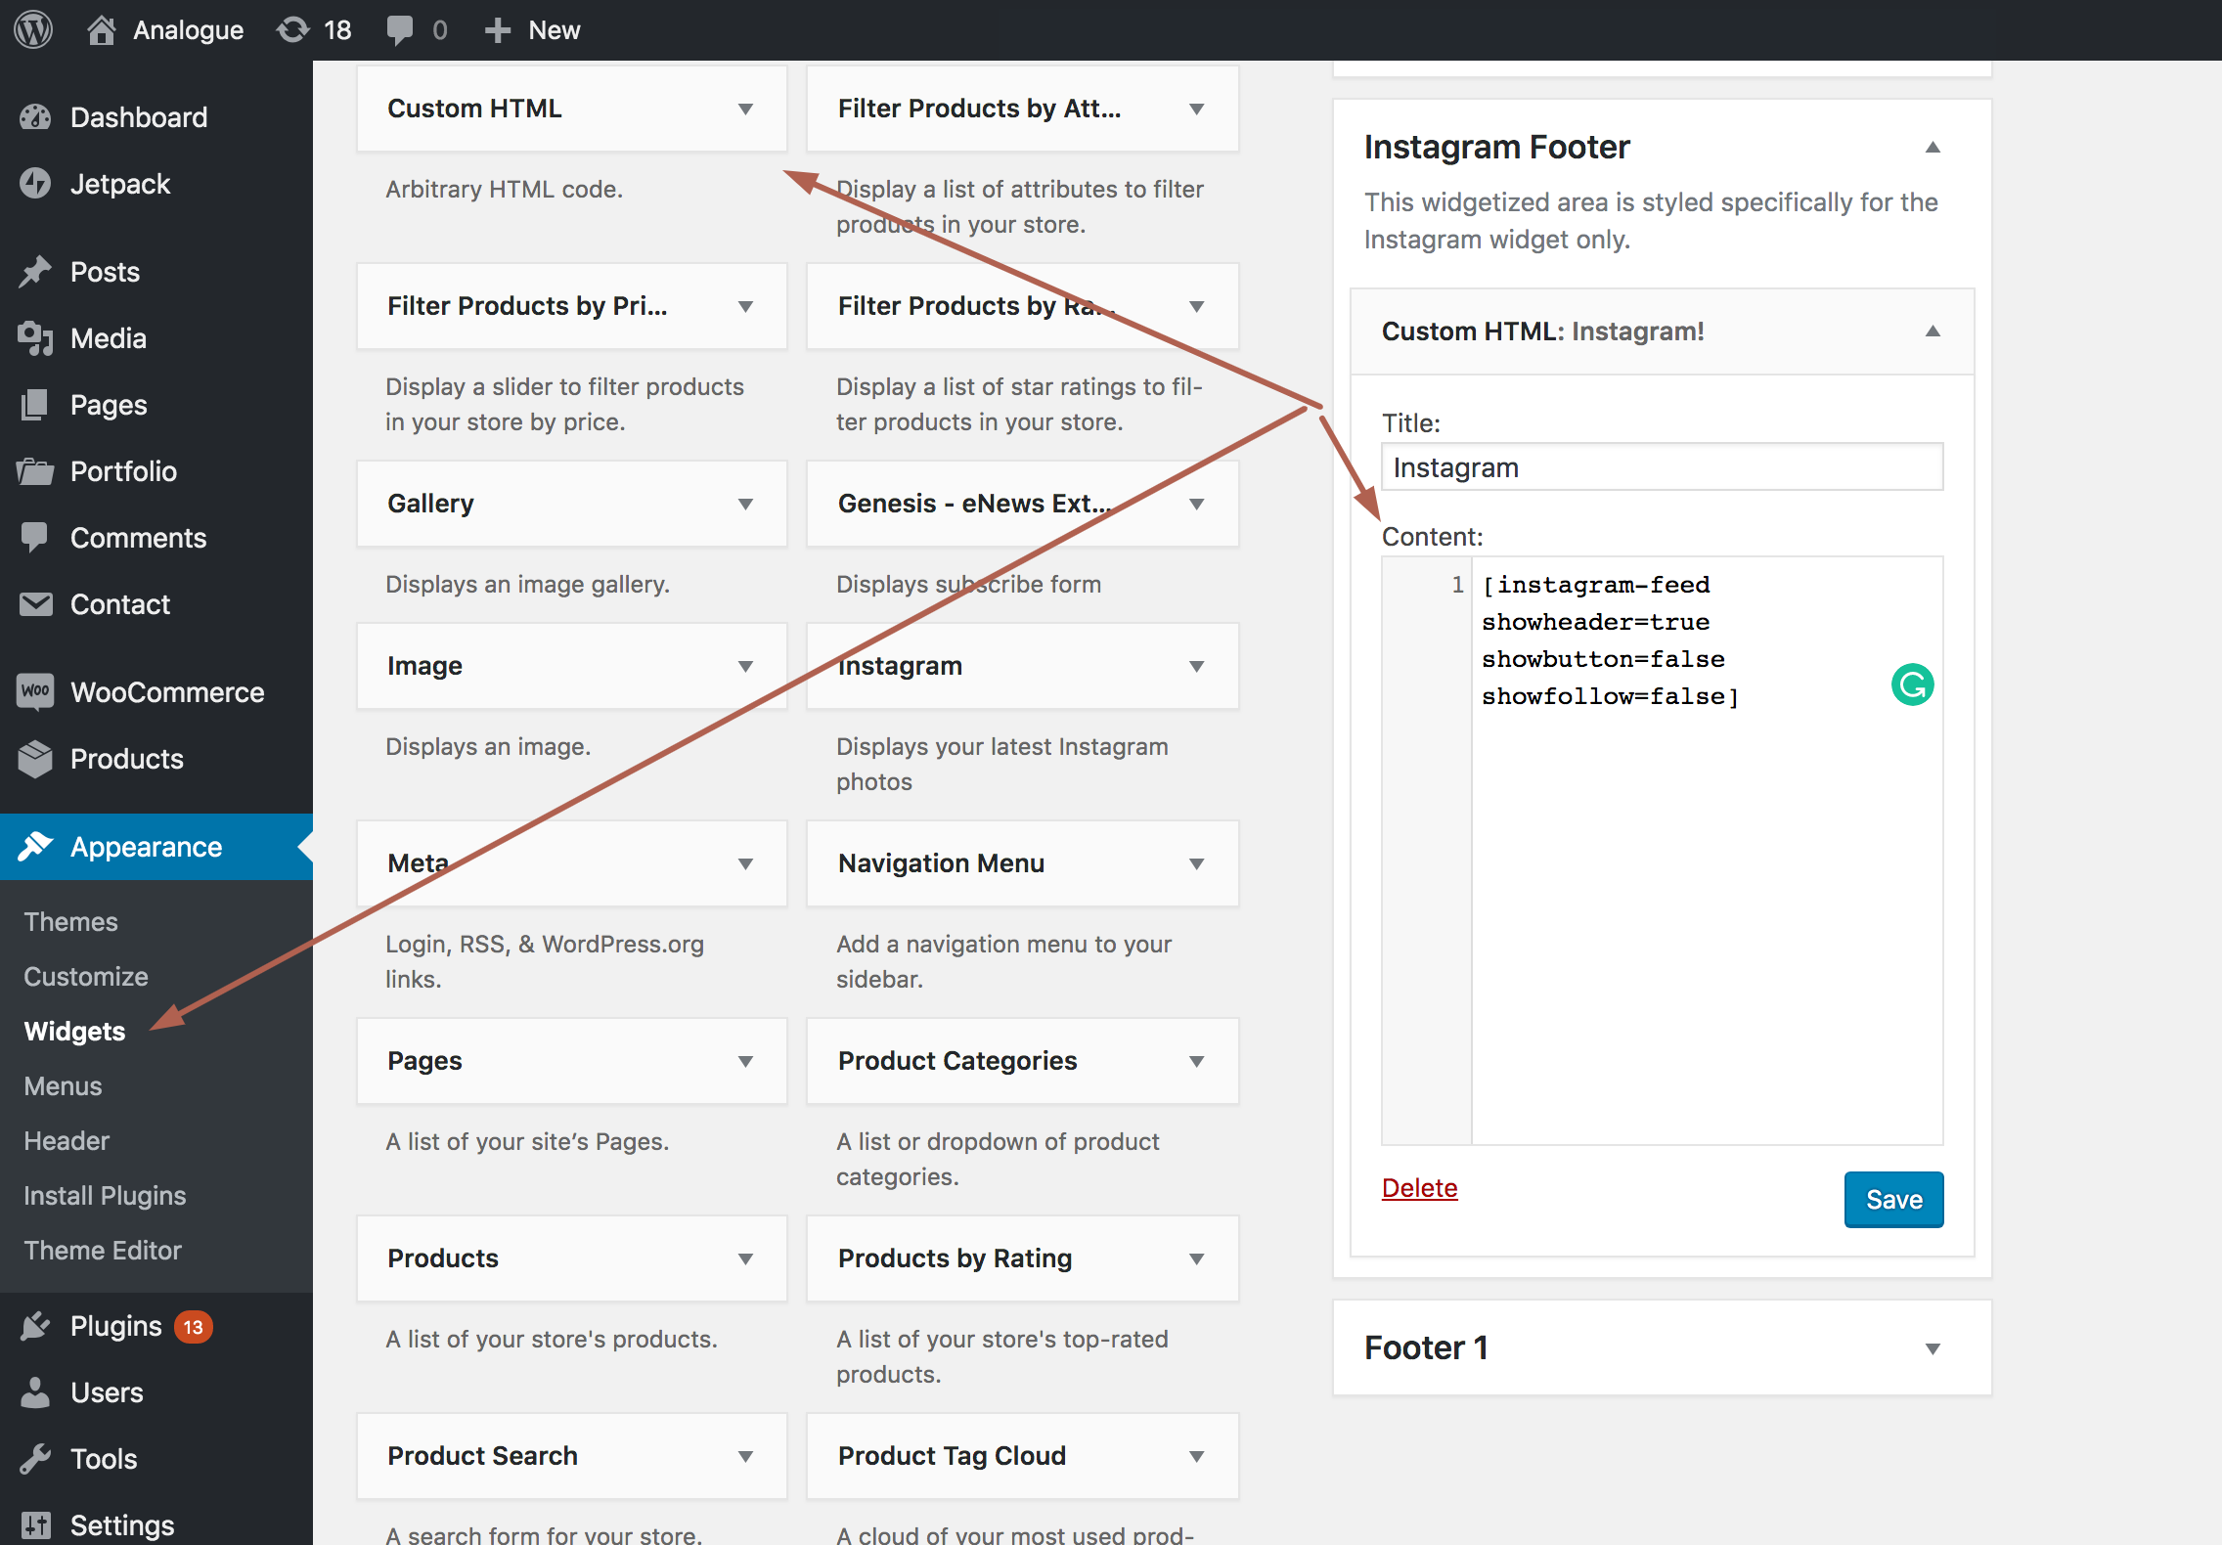Open the Customize submenu item
The height and width of the screenshot is (1545, 2222).
[86, 976]
